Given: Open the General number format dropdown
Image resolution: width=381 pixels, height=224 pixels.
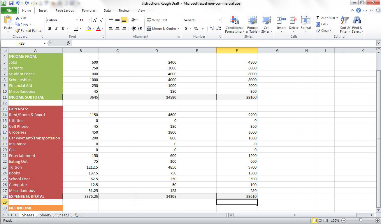Looking at the screenshot, I should (220, 20).
